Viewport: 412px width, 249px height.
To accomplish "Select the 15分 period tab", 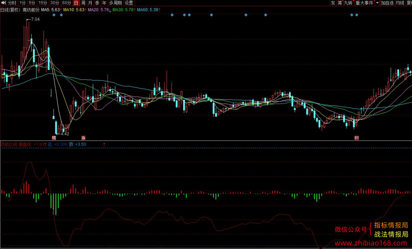I will click(43, 3).
